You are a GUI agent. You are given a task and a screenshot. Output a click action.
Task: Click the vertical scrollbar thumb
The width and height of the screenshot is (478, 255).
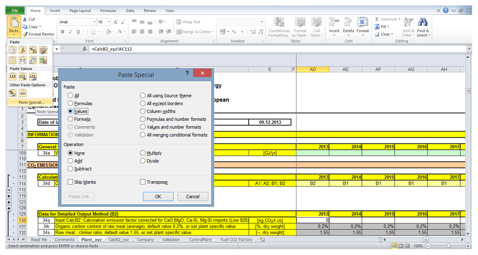point(468,91)
